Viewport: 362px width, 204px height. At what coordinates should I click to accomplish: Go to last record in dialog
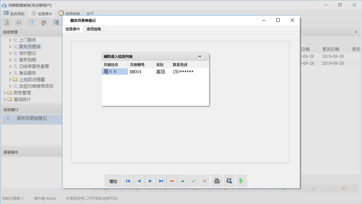coord(161,181)
